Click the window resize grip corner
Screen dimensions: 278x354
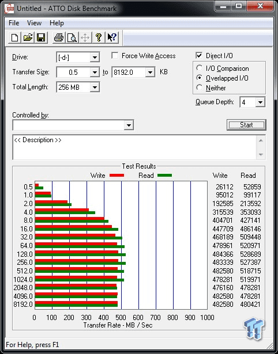(269, 345)
